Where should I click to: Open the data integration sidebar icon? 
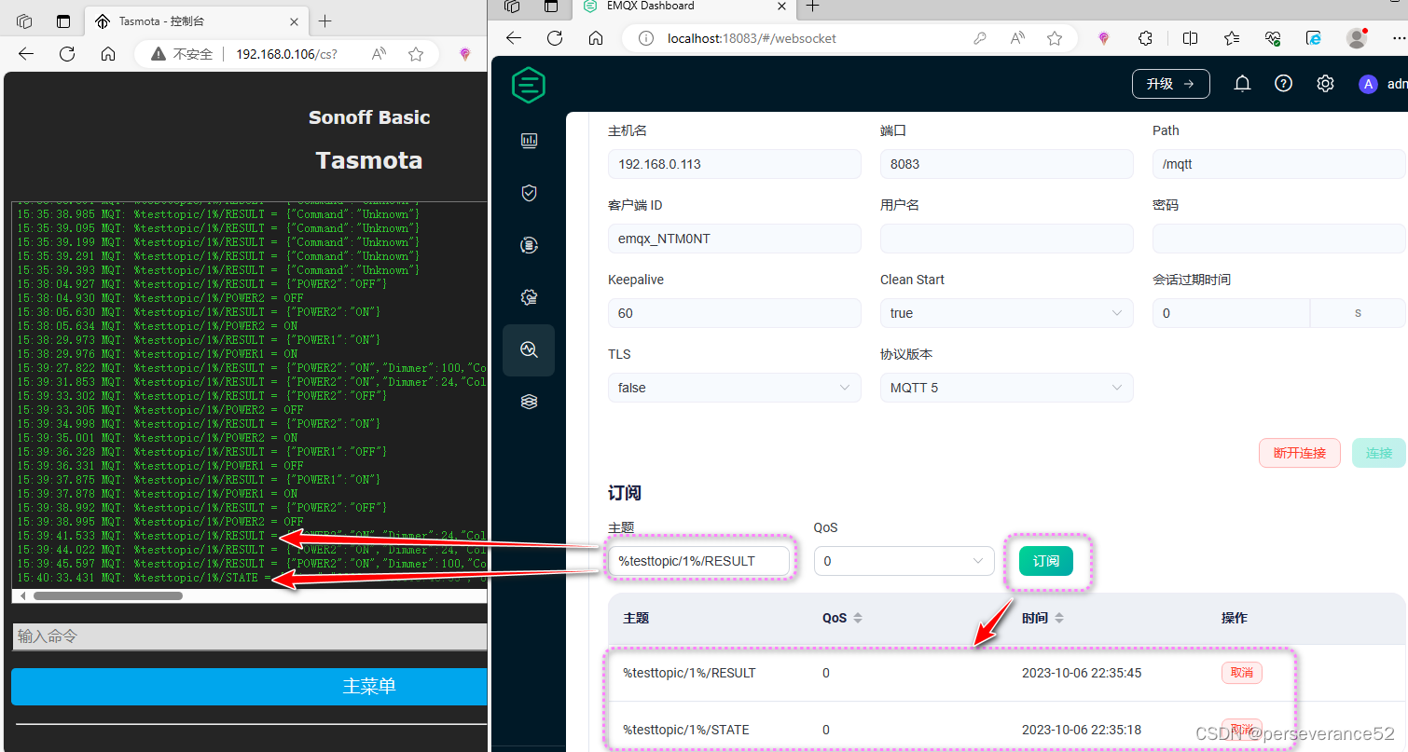529,245
